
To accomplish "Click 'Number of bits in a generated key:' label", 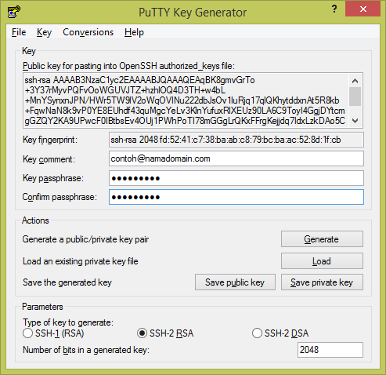I will (86, 350).
